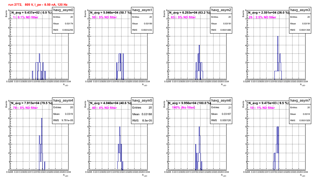Click the Mean value 0.03189
This screenshot has width=316, height=181.
(x=148, y=23)
